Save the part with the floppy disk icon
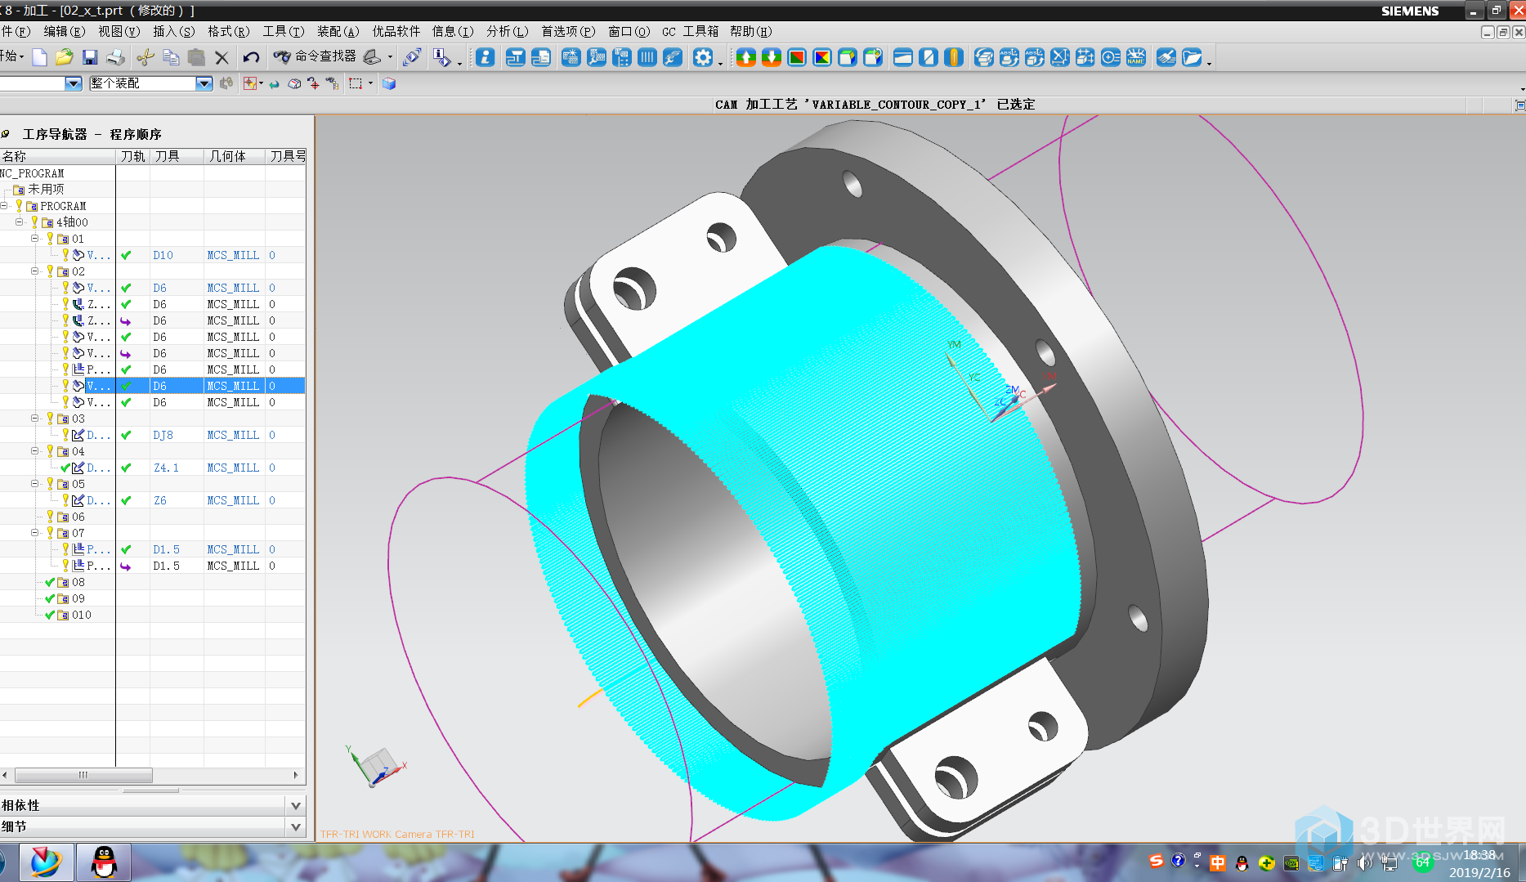Screen dimensions: 1526x882 (x=90, y=57)
